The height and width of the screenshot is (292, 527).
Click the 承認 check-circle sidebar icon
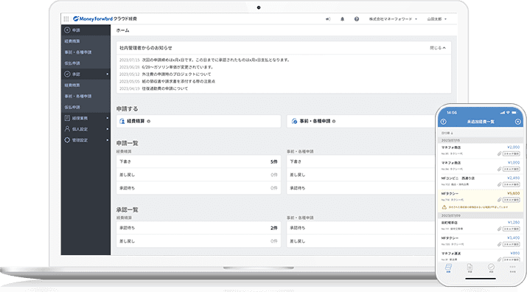point(67,74)
